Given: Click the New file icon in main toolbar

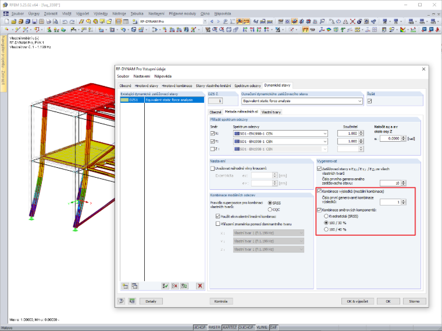Looking at the screenshot, I should tap(7, 21).
